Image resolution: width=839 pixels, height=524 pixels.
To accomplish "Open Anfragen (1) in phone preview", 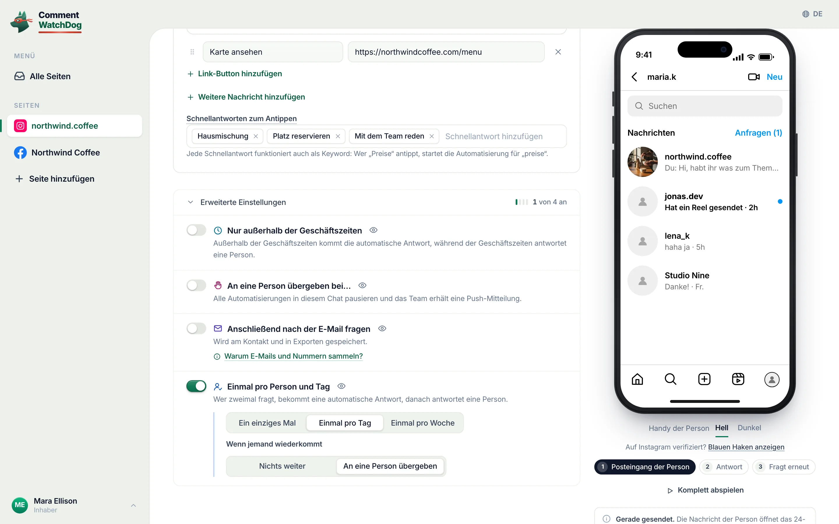I will (759, 133).
